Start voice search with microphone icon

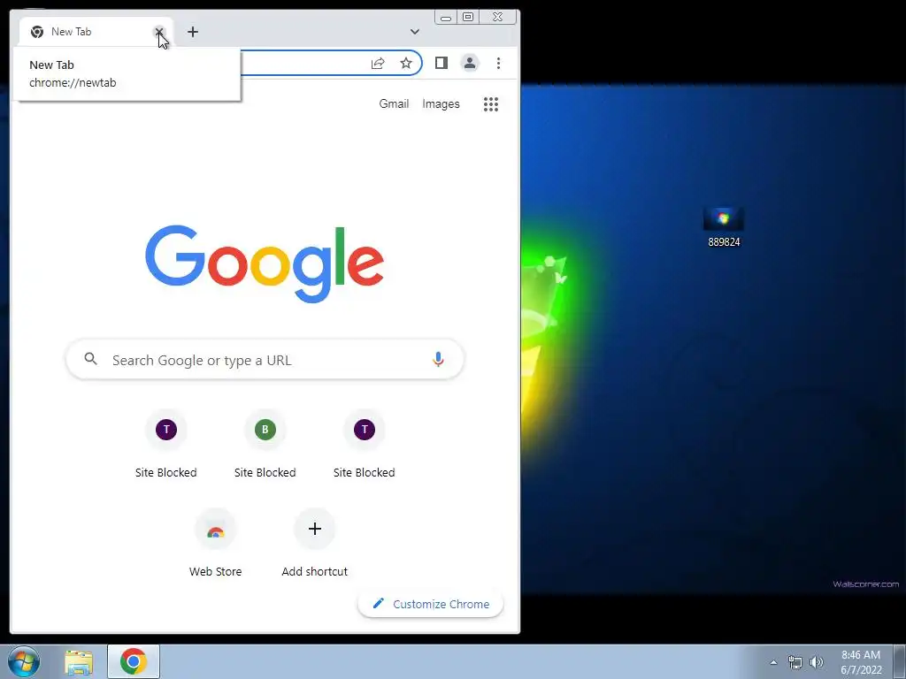(x=438, y=360)
